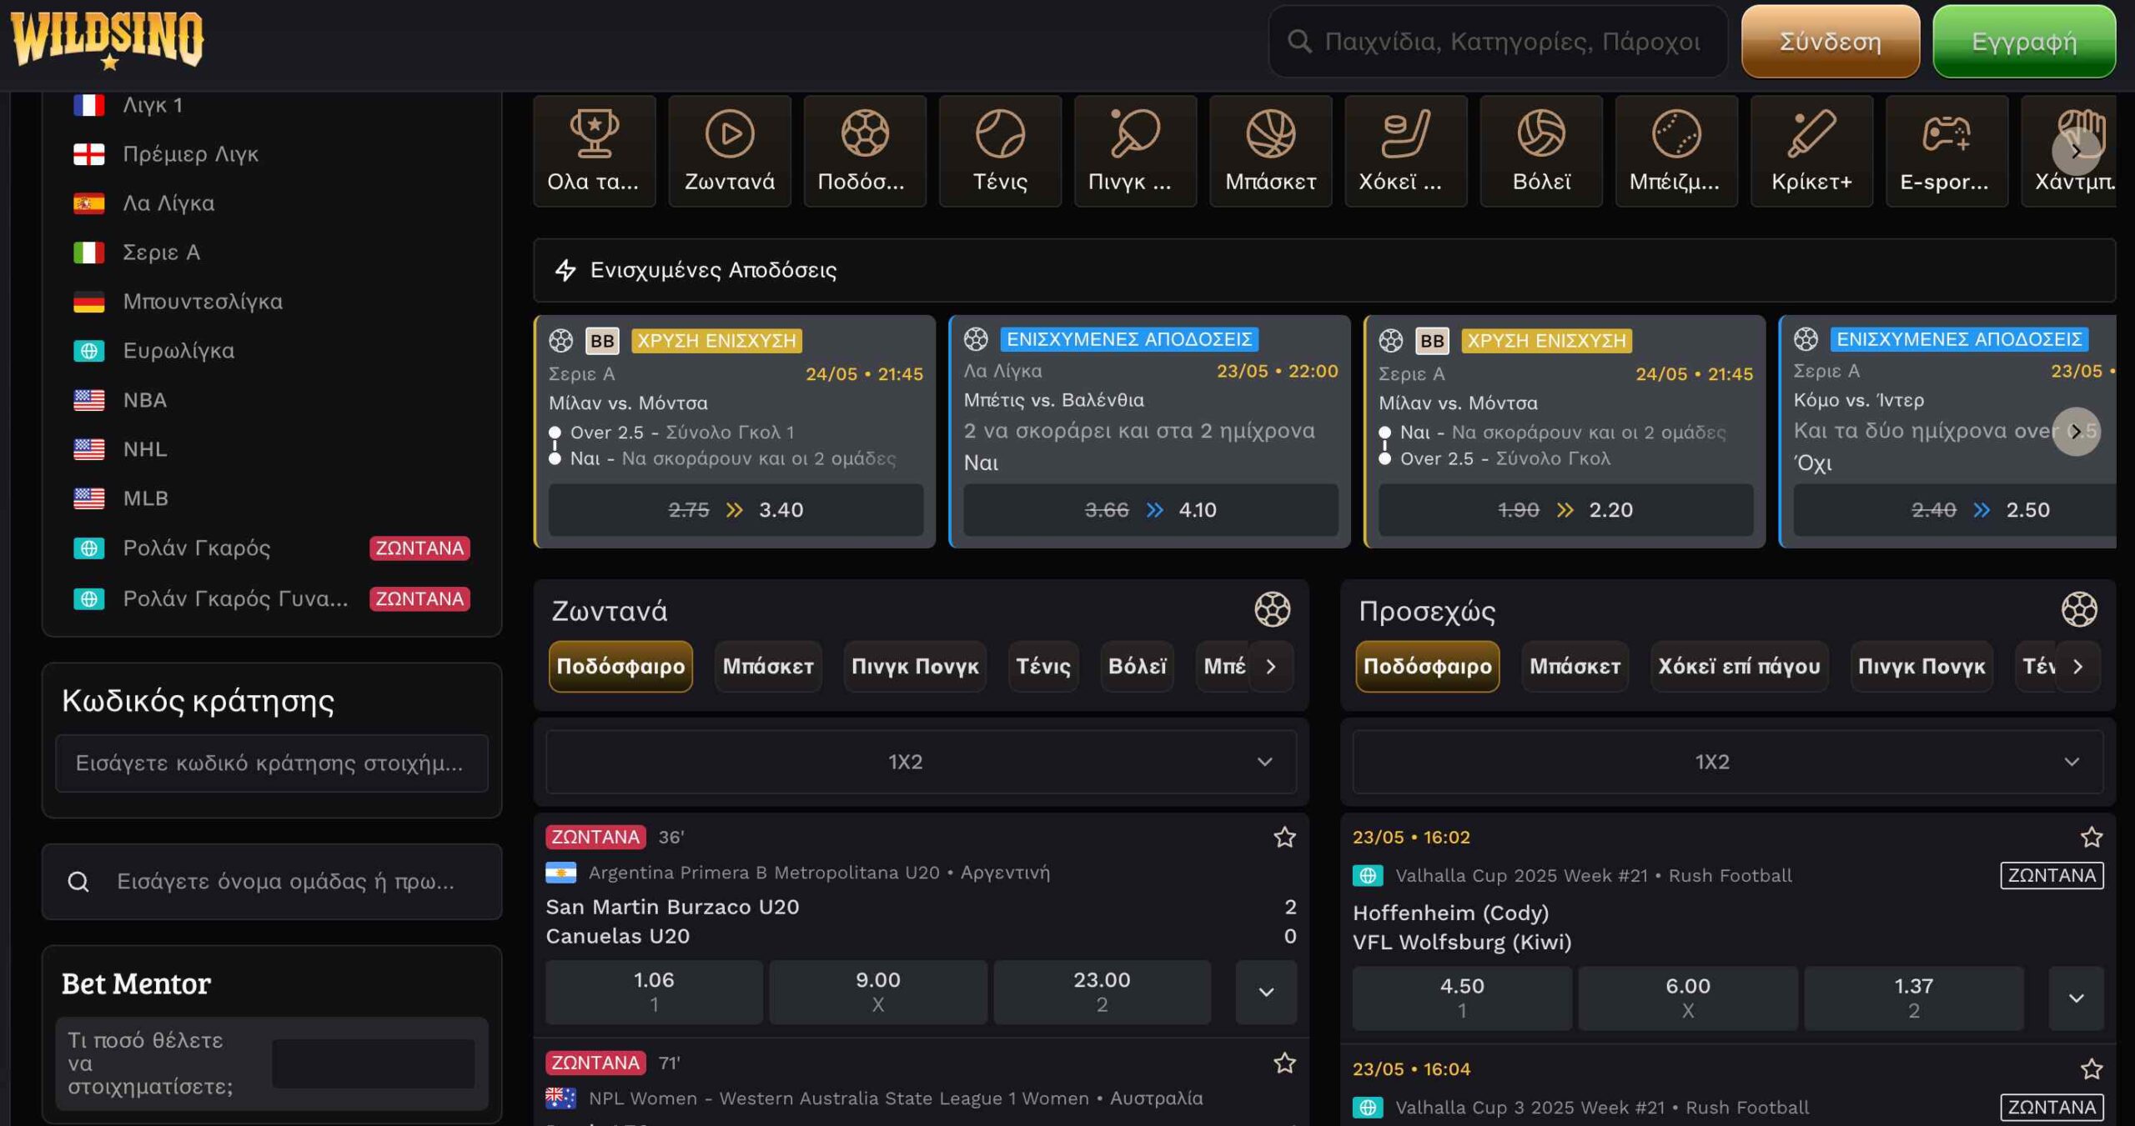Select the Βόλεϊ volleyball category
The width and height of the screenshot is (2135, 1126).
click(x=1540, y=151)
